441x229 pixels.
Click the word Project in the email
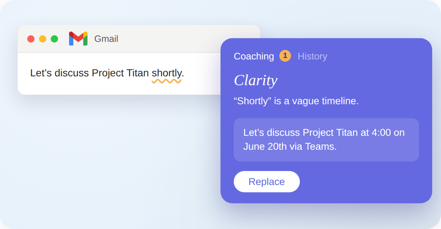(108, 73)
